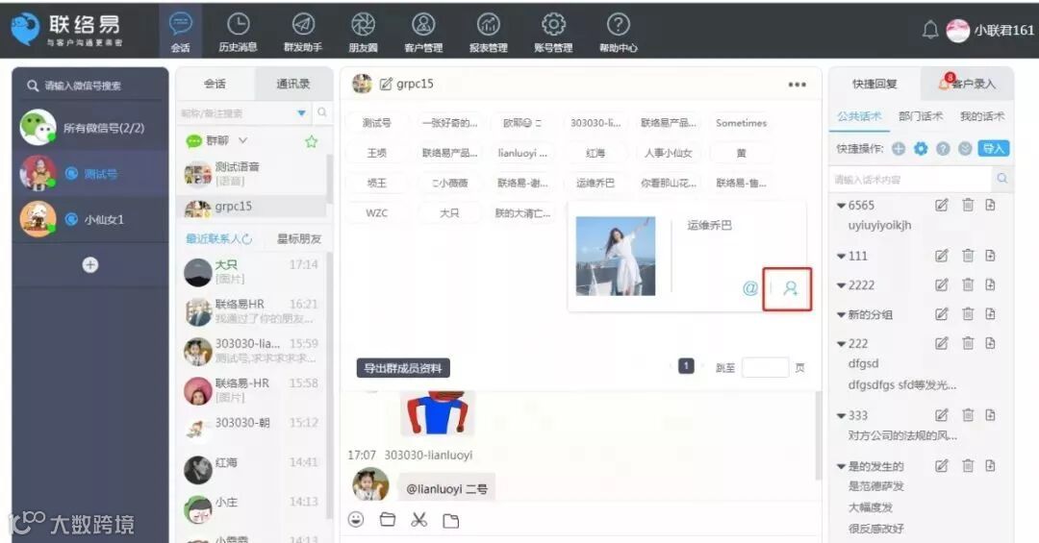Open 账号管理 account settings

(553, 32)
